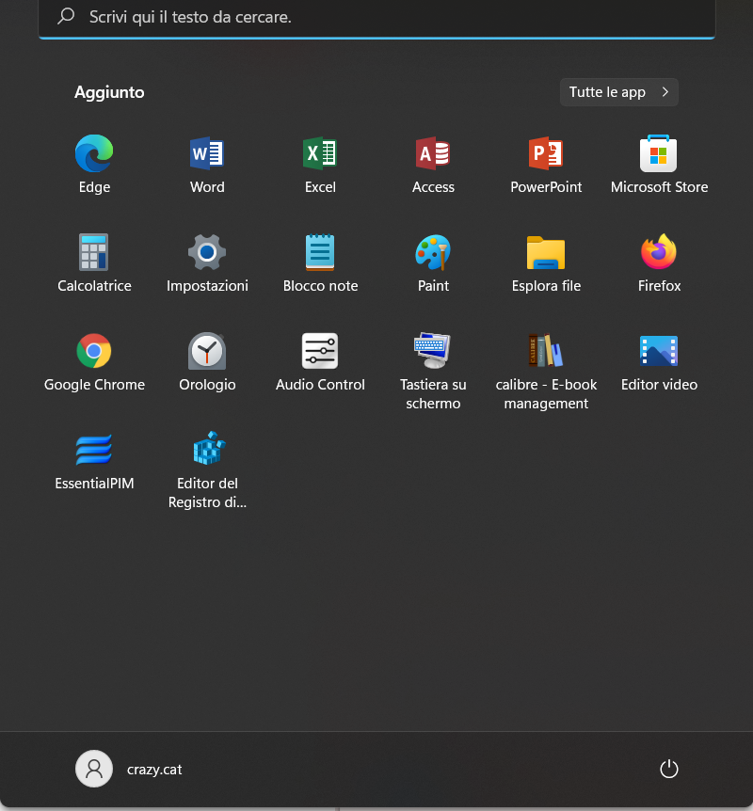753x811 pixels.
Task: Launch the Blocco note app
Action: [320, 252]
